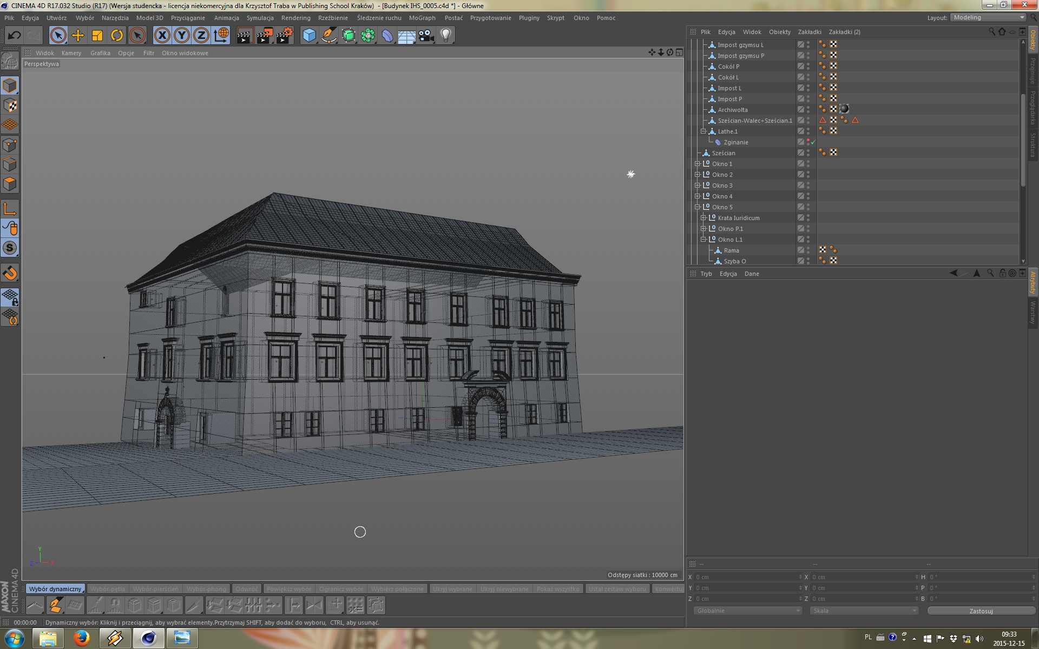Click Wybór dynamiczny button

55,589
